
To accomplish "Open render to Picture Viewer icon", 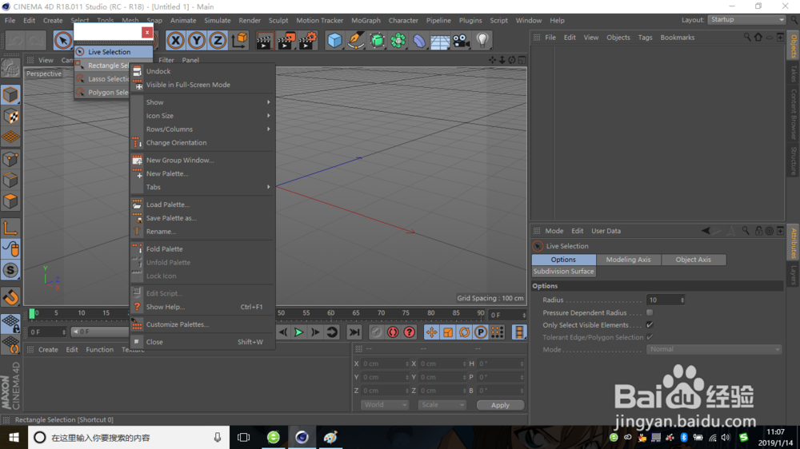I will coord(286,40).
